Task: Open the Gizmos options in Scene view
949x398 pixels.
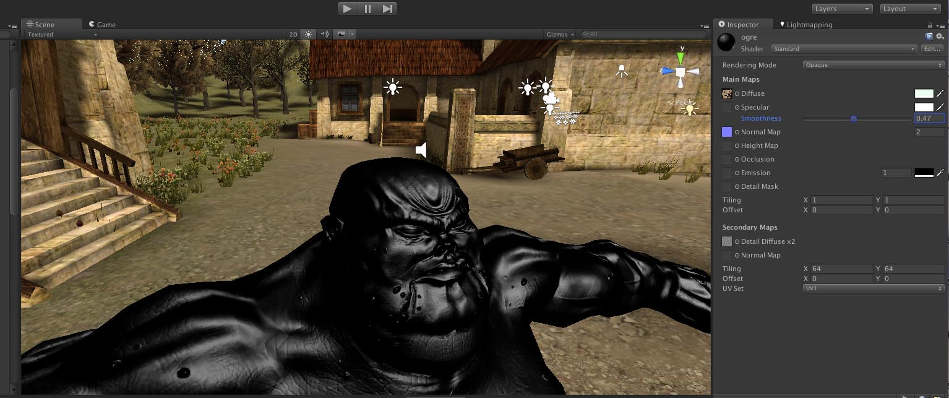Action: [x=559, y=34]
